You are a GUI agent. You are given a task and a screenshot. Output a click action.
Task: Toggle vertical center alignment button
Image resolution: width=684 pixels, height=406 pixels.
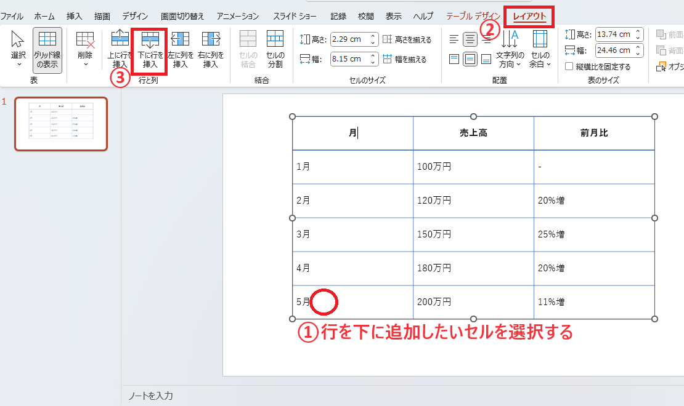point(470,60)
